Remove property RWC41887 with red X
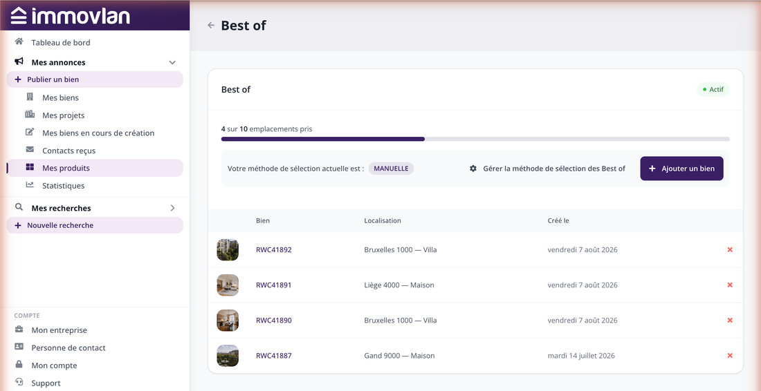This screenshot has height=391, width=761. click(x=729, y=356)
